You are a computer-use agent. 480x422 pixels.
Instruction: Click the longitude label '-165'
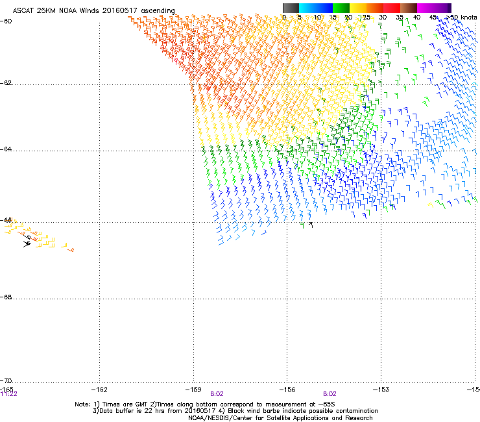click(x=6, y=389)
